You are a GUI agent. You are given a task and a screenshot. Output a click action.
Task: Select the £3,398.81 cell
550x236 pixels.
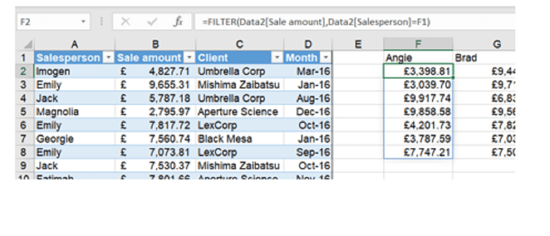[x=418, y=72]
